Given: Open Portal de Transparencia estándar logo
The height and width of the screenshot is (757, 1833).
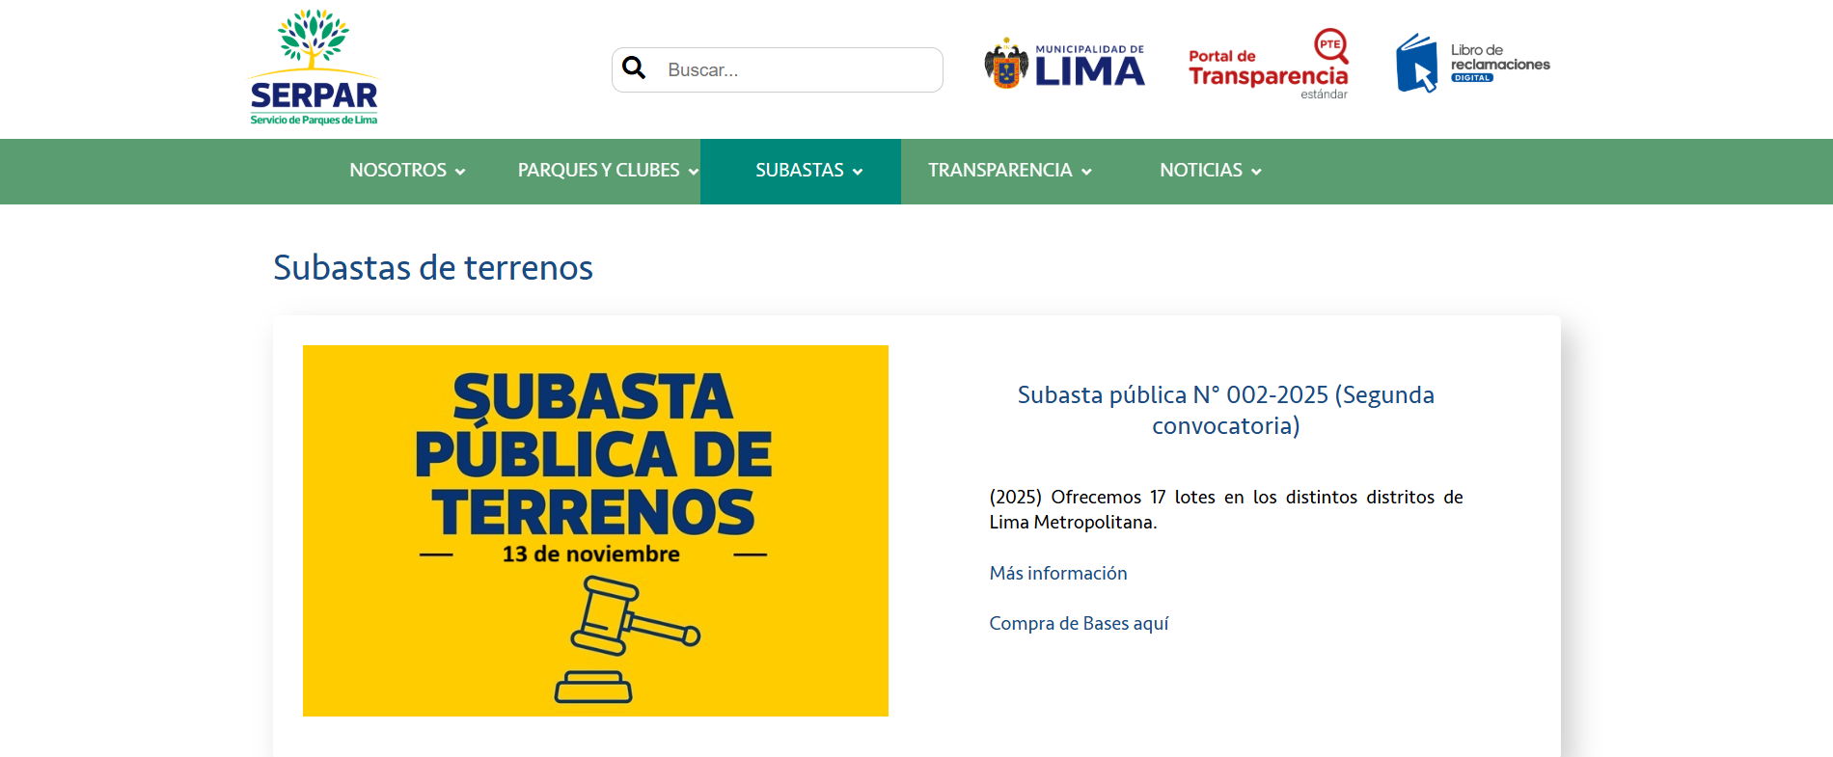Looking at the screenshot, I should tap(1269, 65).
